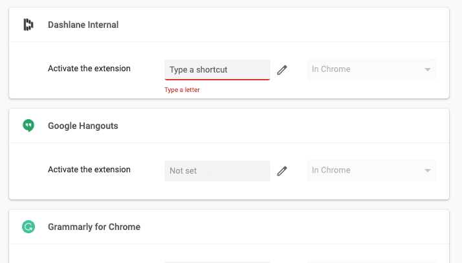Click the 'Grammarly for Chrome' heading text
This screenshot has width=462, height=263.
pos(94,227)
